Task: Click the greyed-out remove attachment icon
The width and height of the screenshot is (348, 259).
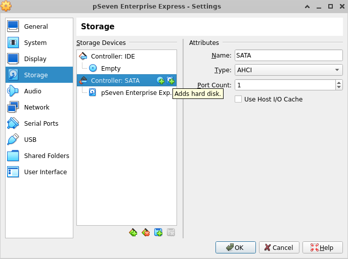Action: click(x=171, y=232)
